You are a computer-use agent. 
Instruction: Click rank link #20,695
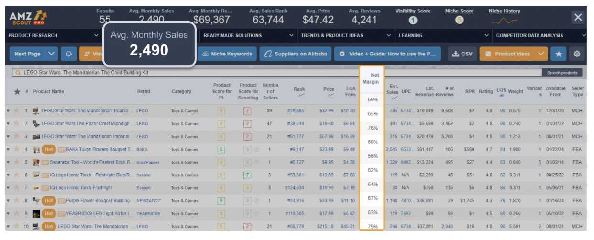[296, 111]
